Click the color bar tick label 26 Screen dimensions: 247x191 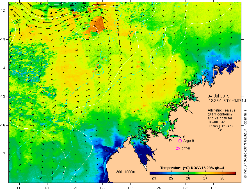[x=188, y=178]
